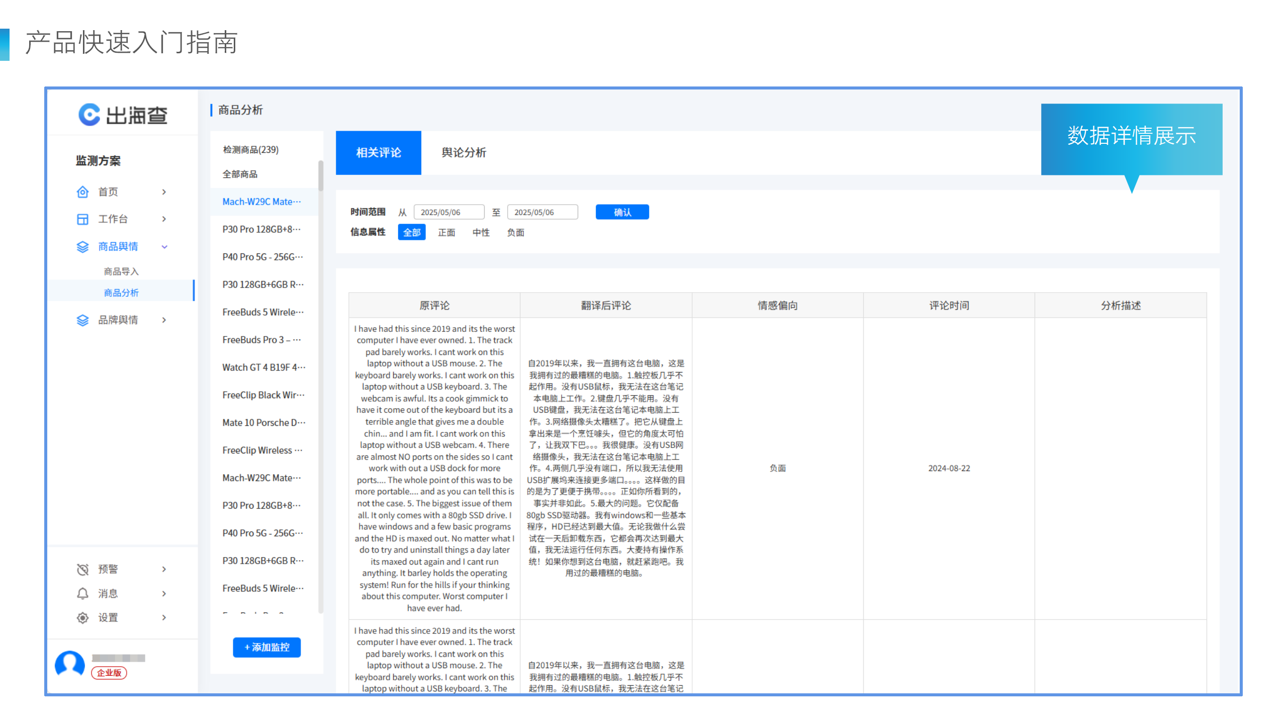
Task: Click the 情感偏向 column header
Action: tap(778, 306)
